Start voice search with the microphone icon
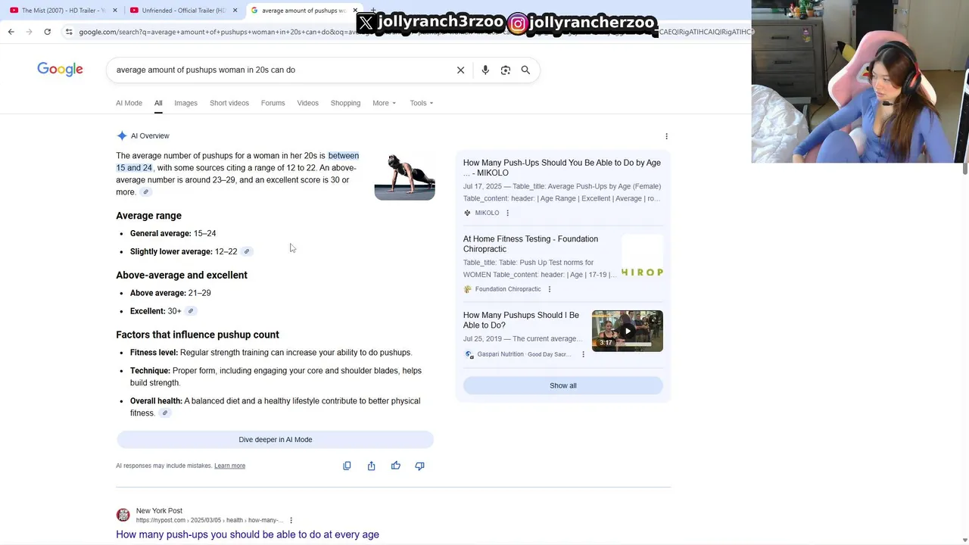The height and width of the screenshot is (545, 969). (485, 70)
